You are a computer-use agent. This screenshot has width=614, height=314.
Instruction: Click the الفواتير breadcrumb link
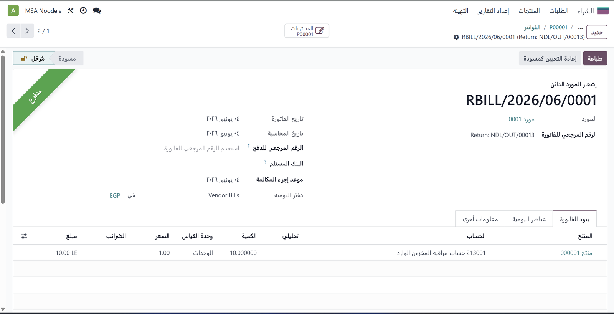(x=532, y=28)
